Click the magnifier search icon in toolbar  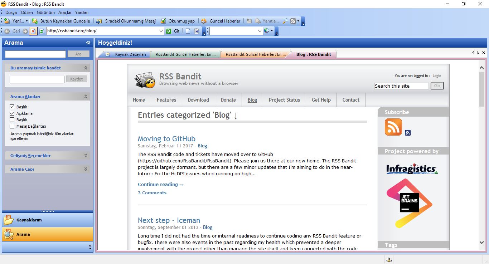(285, 21)
